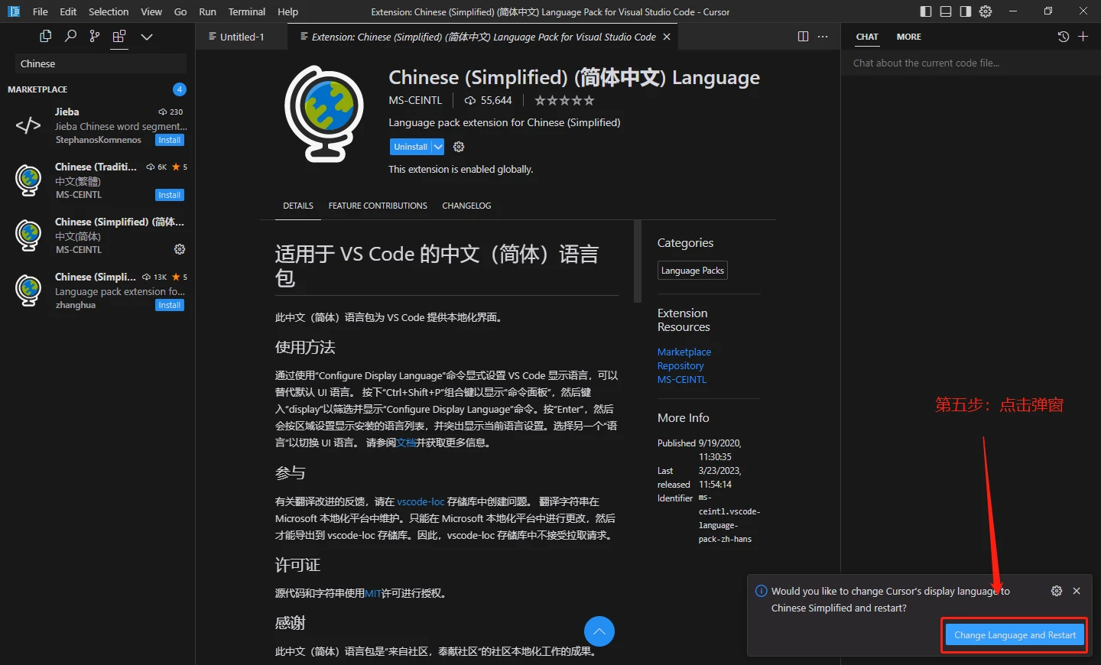Click the blue scroll-to-top arrow button
Screen dimensions: 1101x665
pos(599,631)
